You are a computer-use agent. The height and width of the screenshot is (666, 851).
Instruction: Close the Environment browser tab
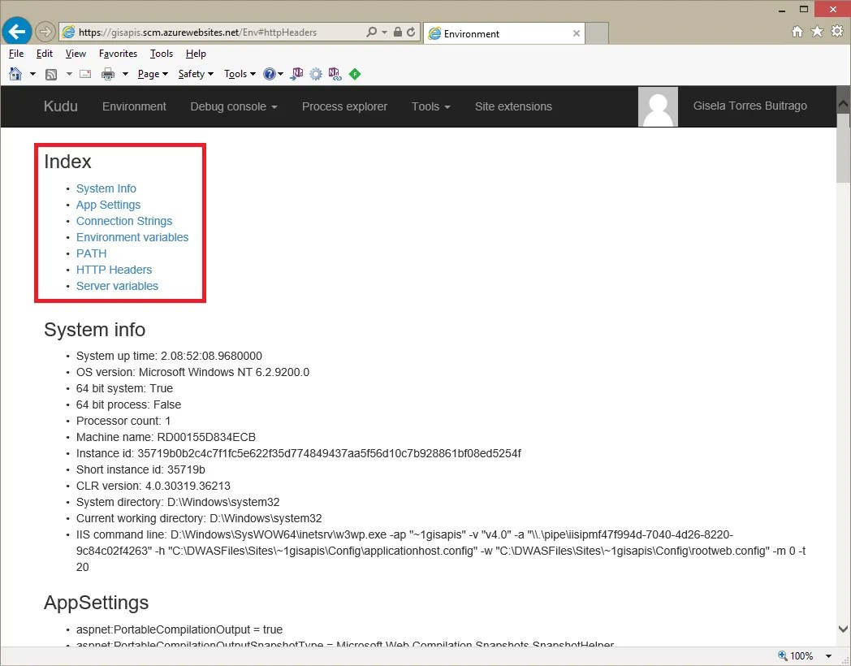coord(577,33)
